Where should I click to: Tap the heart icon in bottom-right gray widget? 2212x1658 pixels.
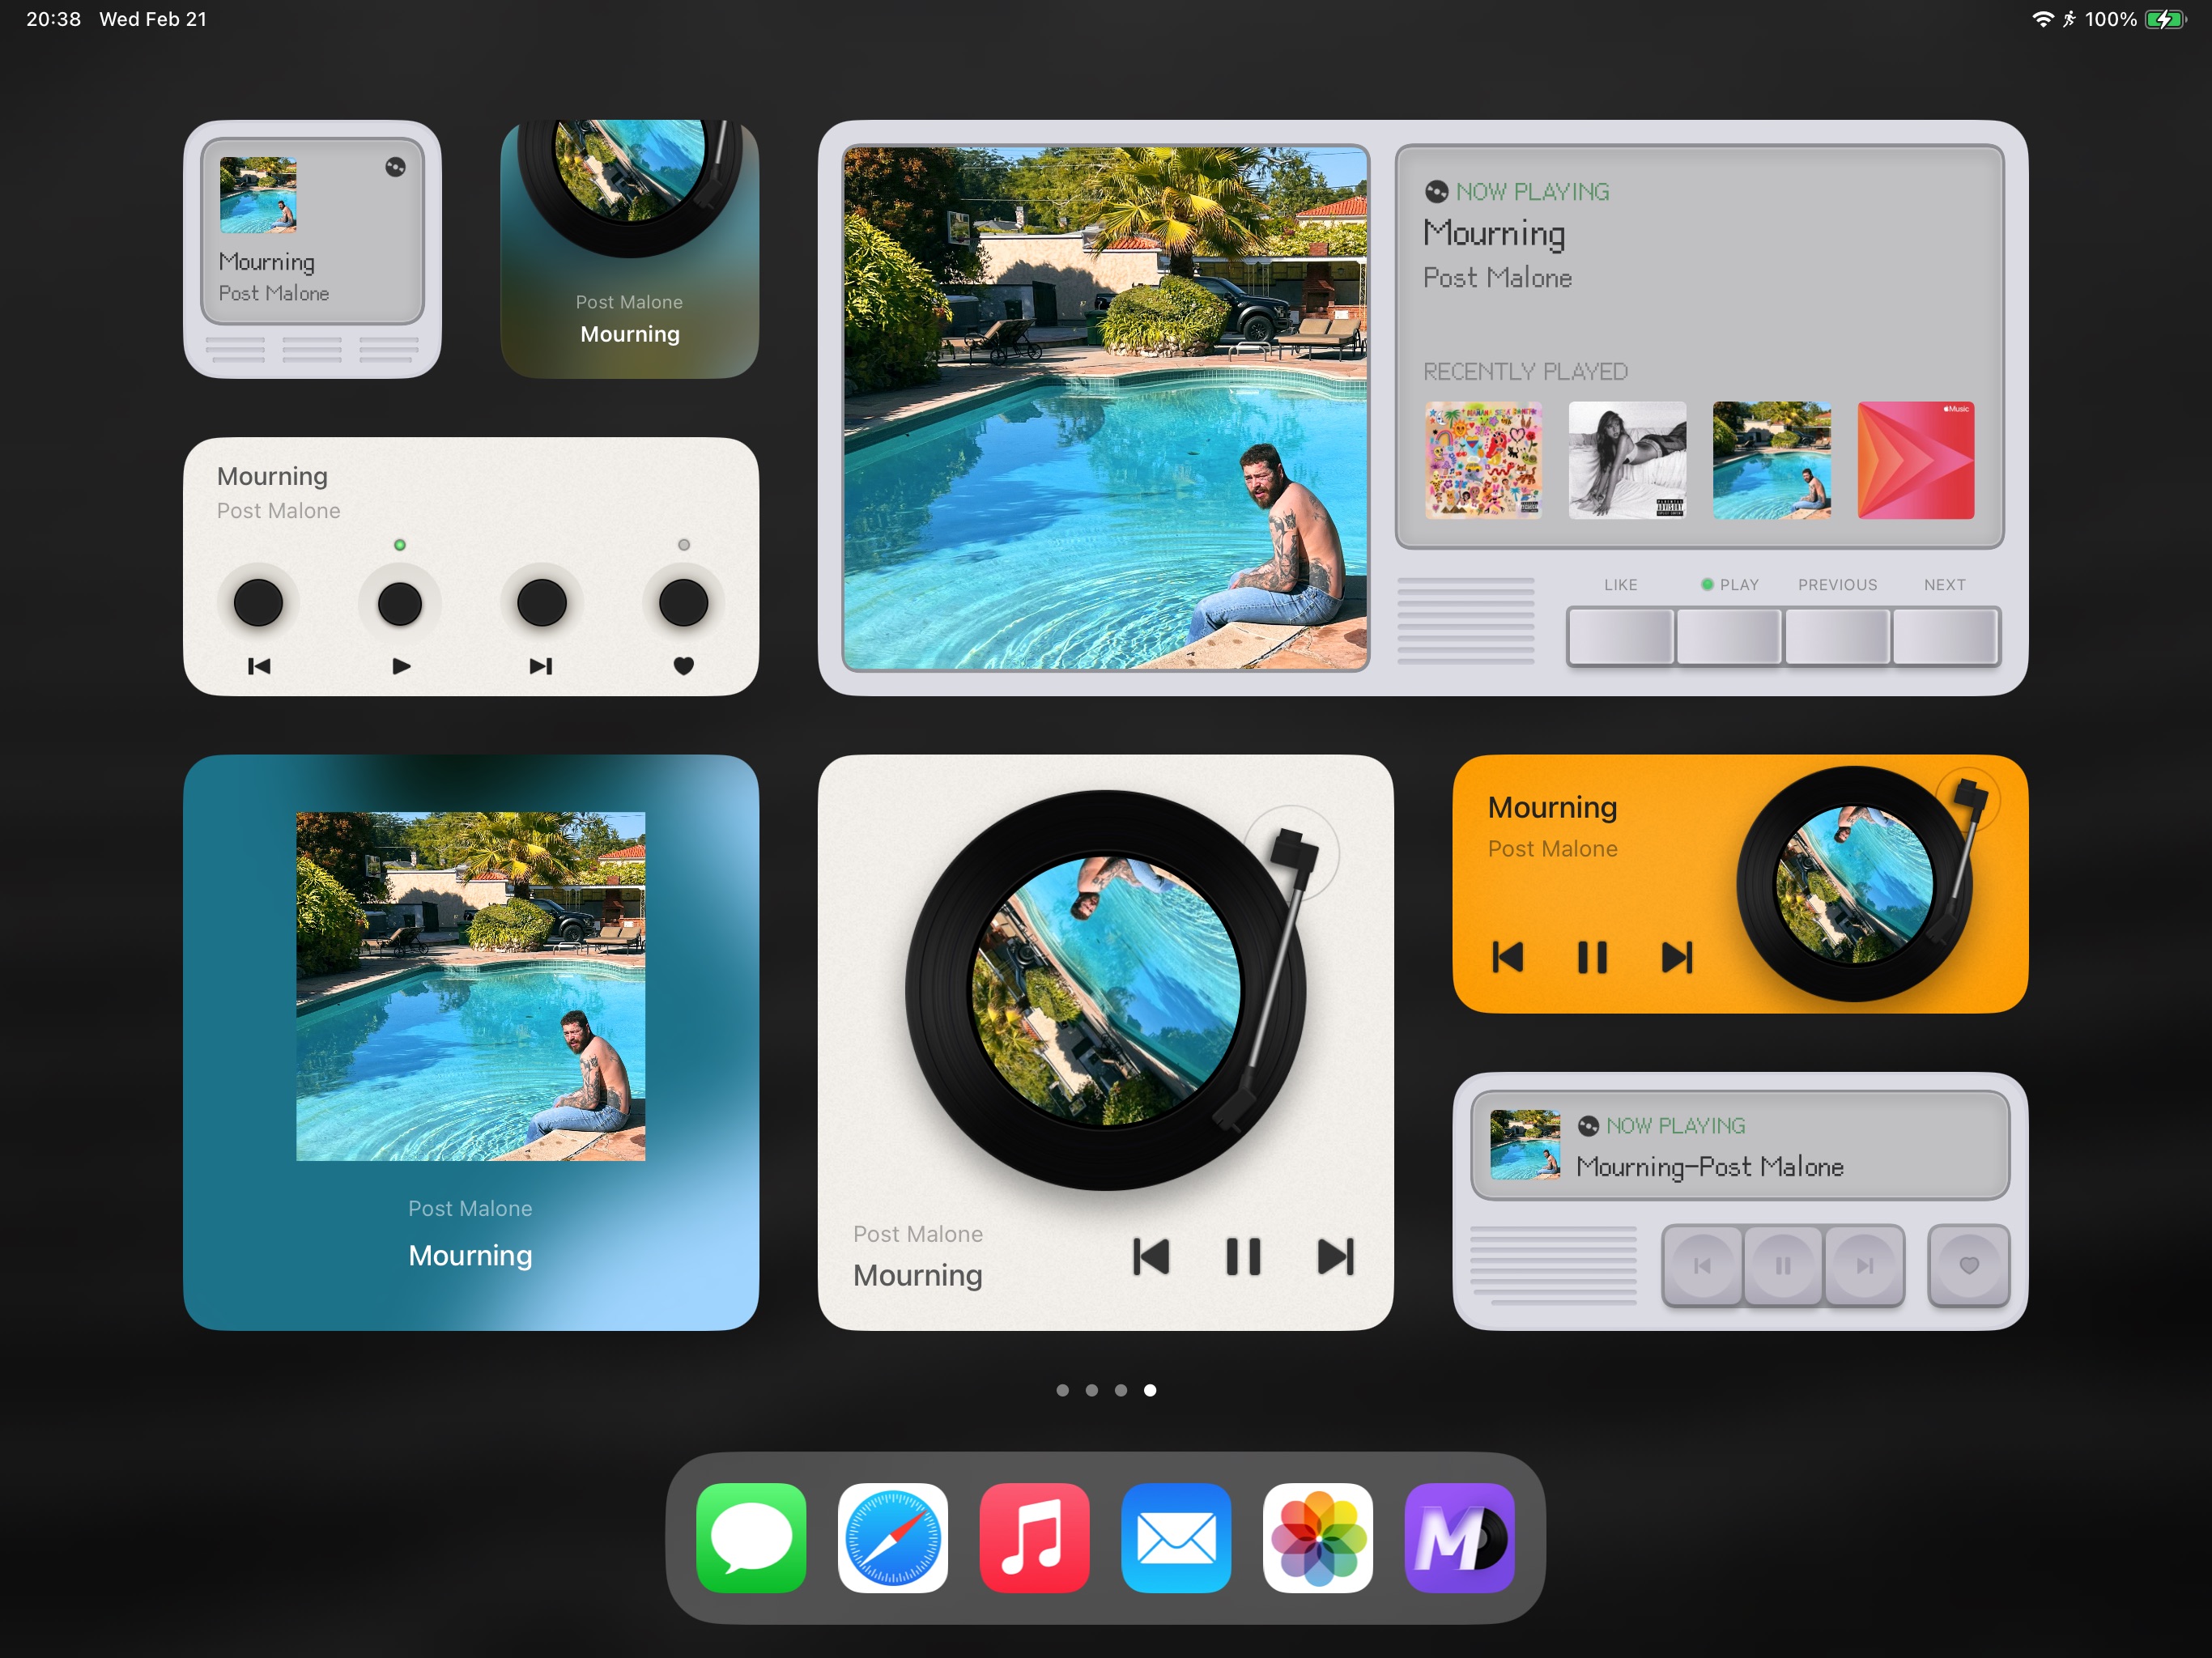(x=1968, y=1268)
